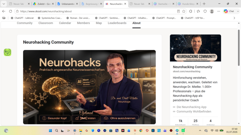The height and width of the screenshot is (135, 241).
Task: Open the Die Neurohacking App link
Action: pos(191,107)
